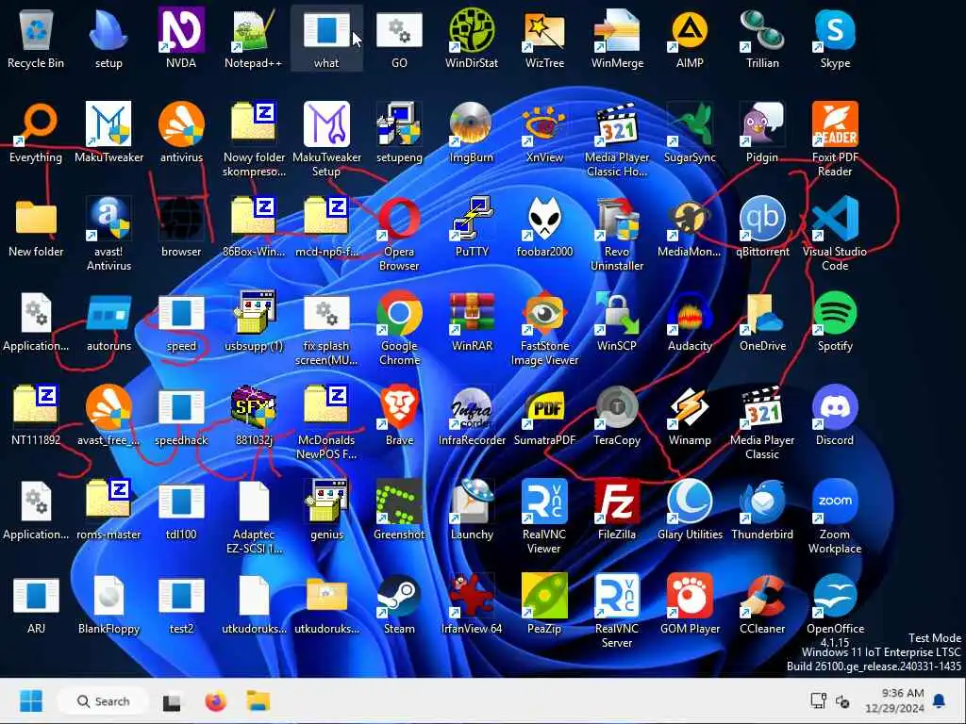Select the InfraRecorder icon
This screenshot has width=966, height=724.
472,407
